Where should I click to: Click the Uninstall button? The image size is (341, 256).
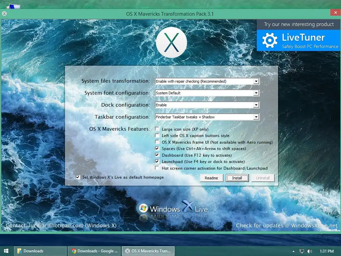pyautogui.click(x=263, y=178)
